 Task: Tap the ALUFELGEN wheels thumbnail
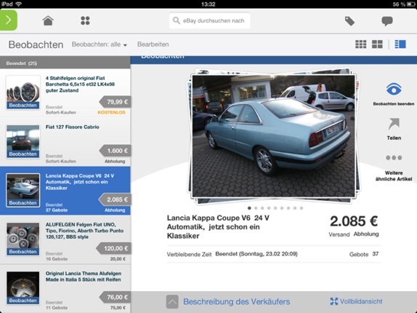pos(23,239)
